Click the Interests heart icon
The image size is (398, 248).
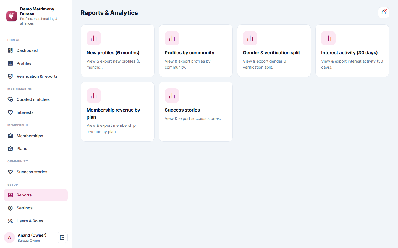(11, 112)
